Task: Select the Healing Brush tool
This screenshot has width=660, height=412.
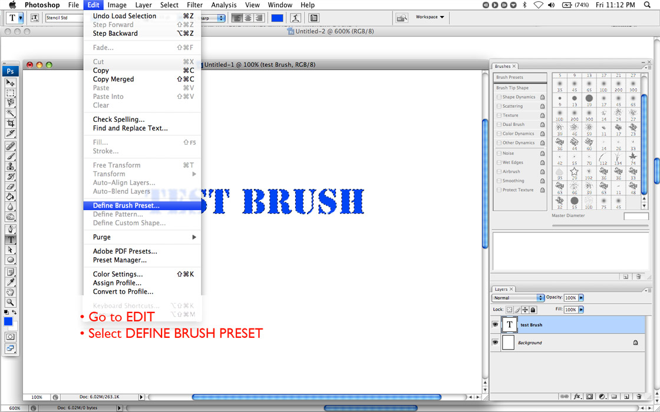Action: click(11, 146)
